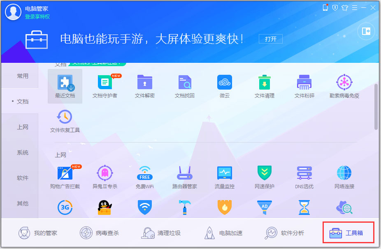The width and height of the screenshot is (381, 249).
Task: Open the 路由管家 router manager
Action: (184, 176)
